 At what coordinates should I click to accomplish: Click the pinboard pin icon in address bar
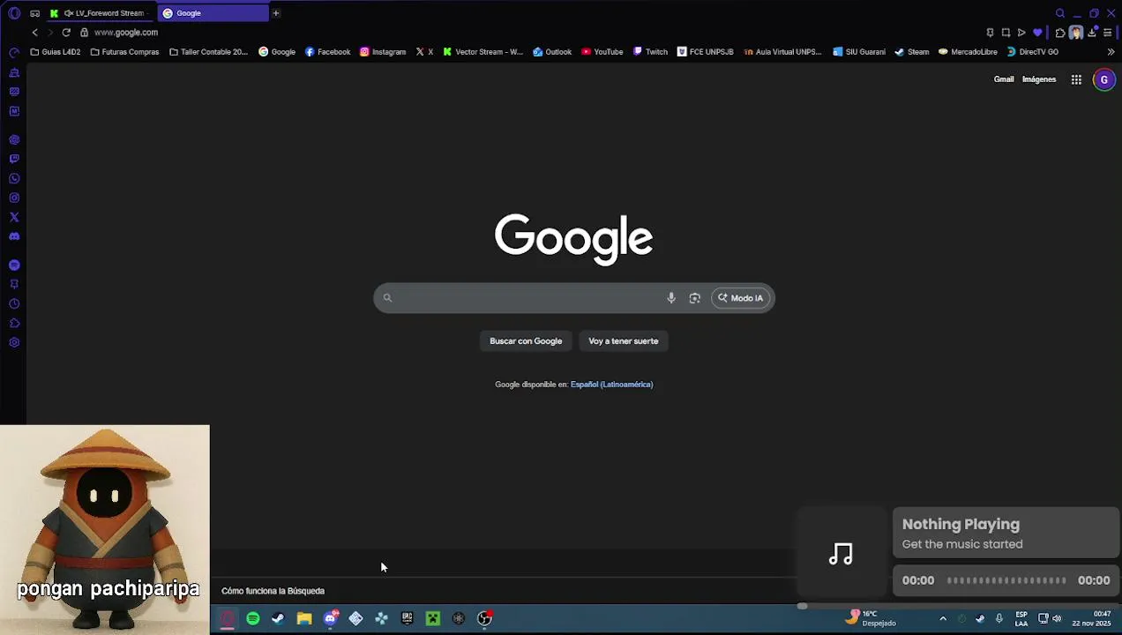[990, 33]
